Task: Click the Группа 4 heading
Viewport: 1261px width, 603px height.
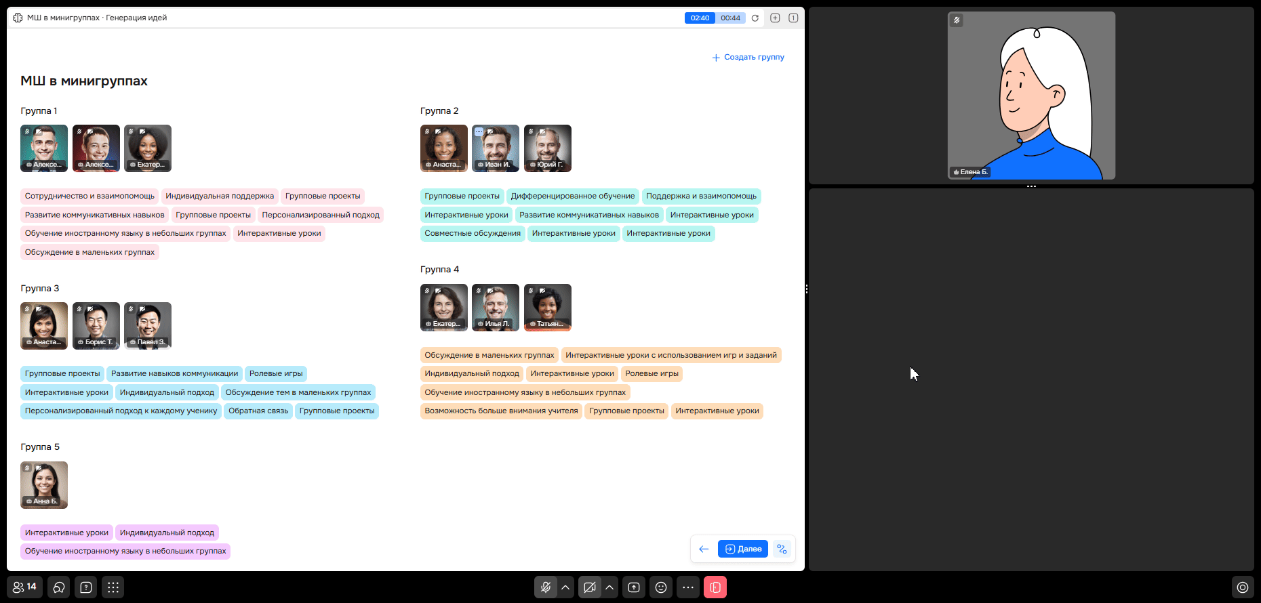Action: pos(440,270)
